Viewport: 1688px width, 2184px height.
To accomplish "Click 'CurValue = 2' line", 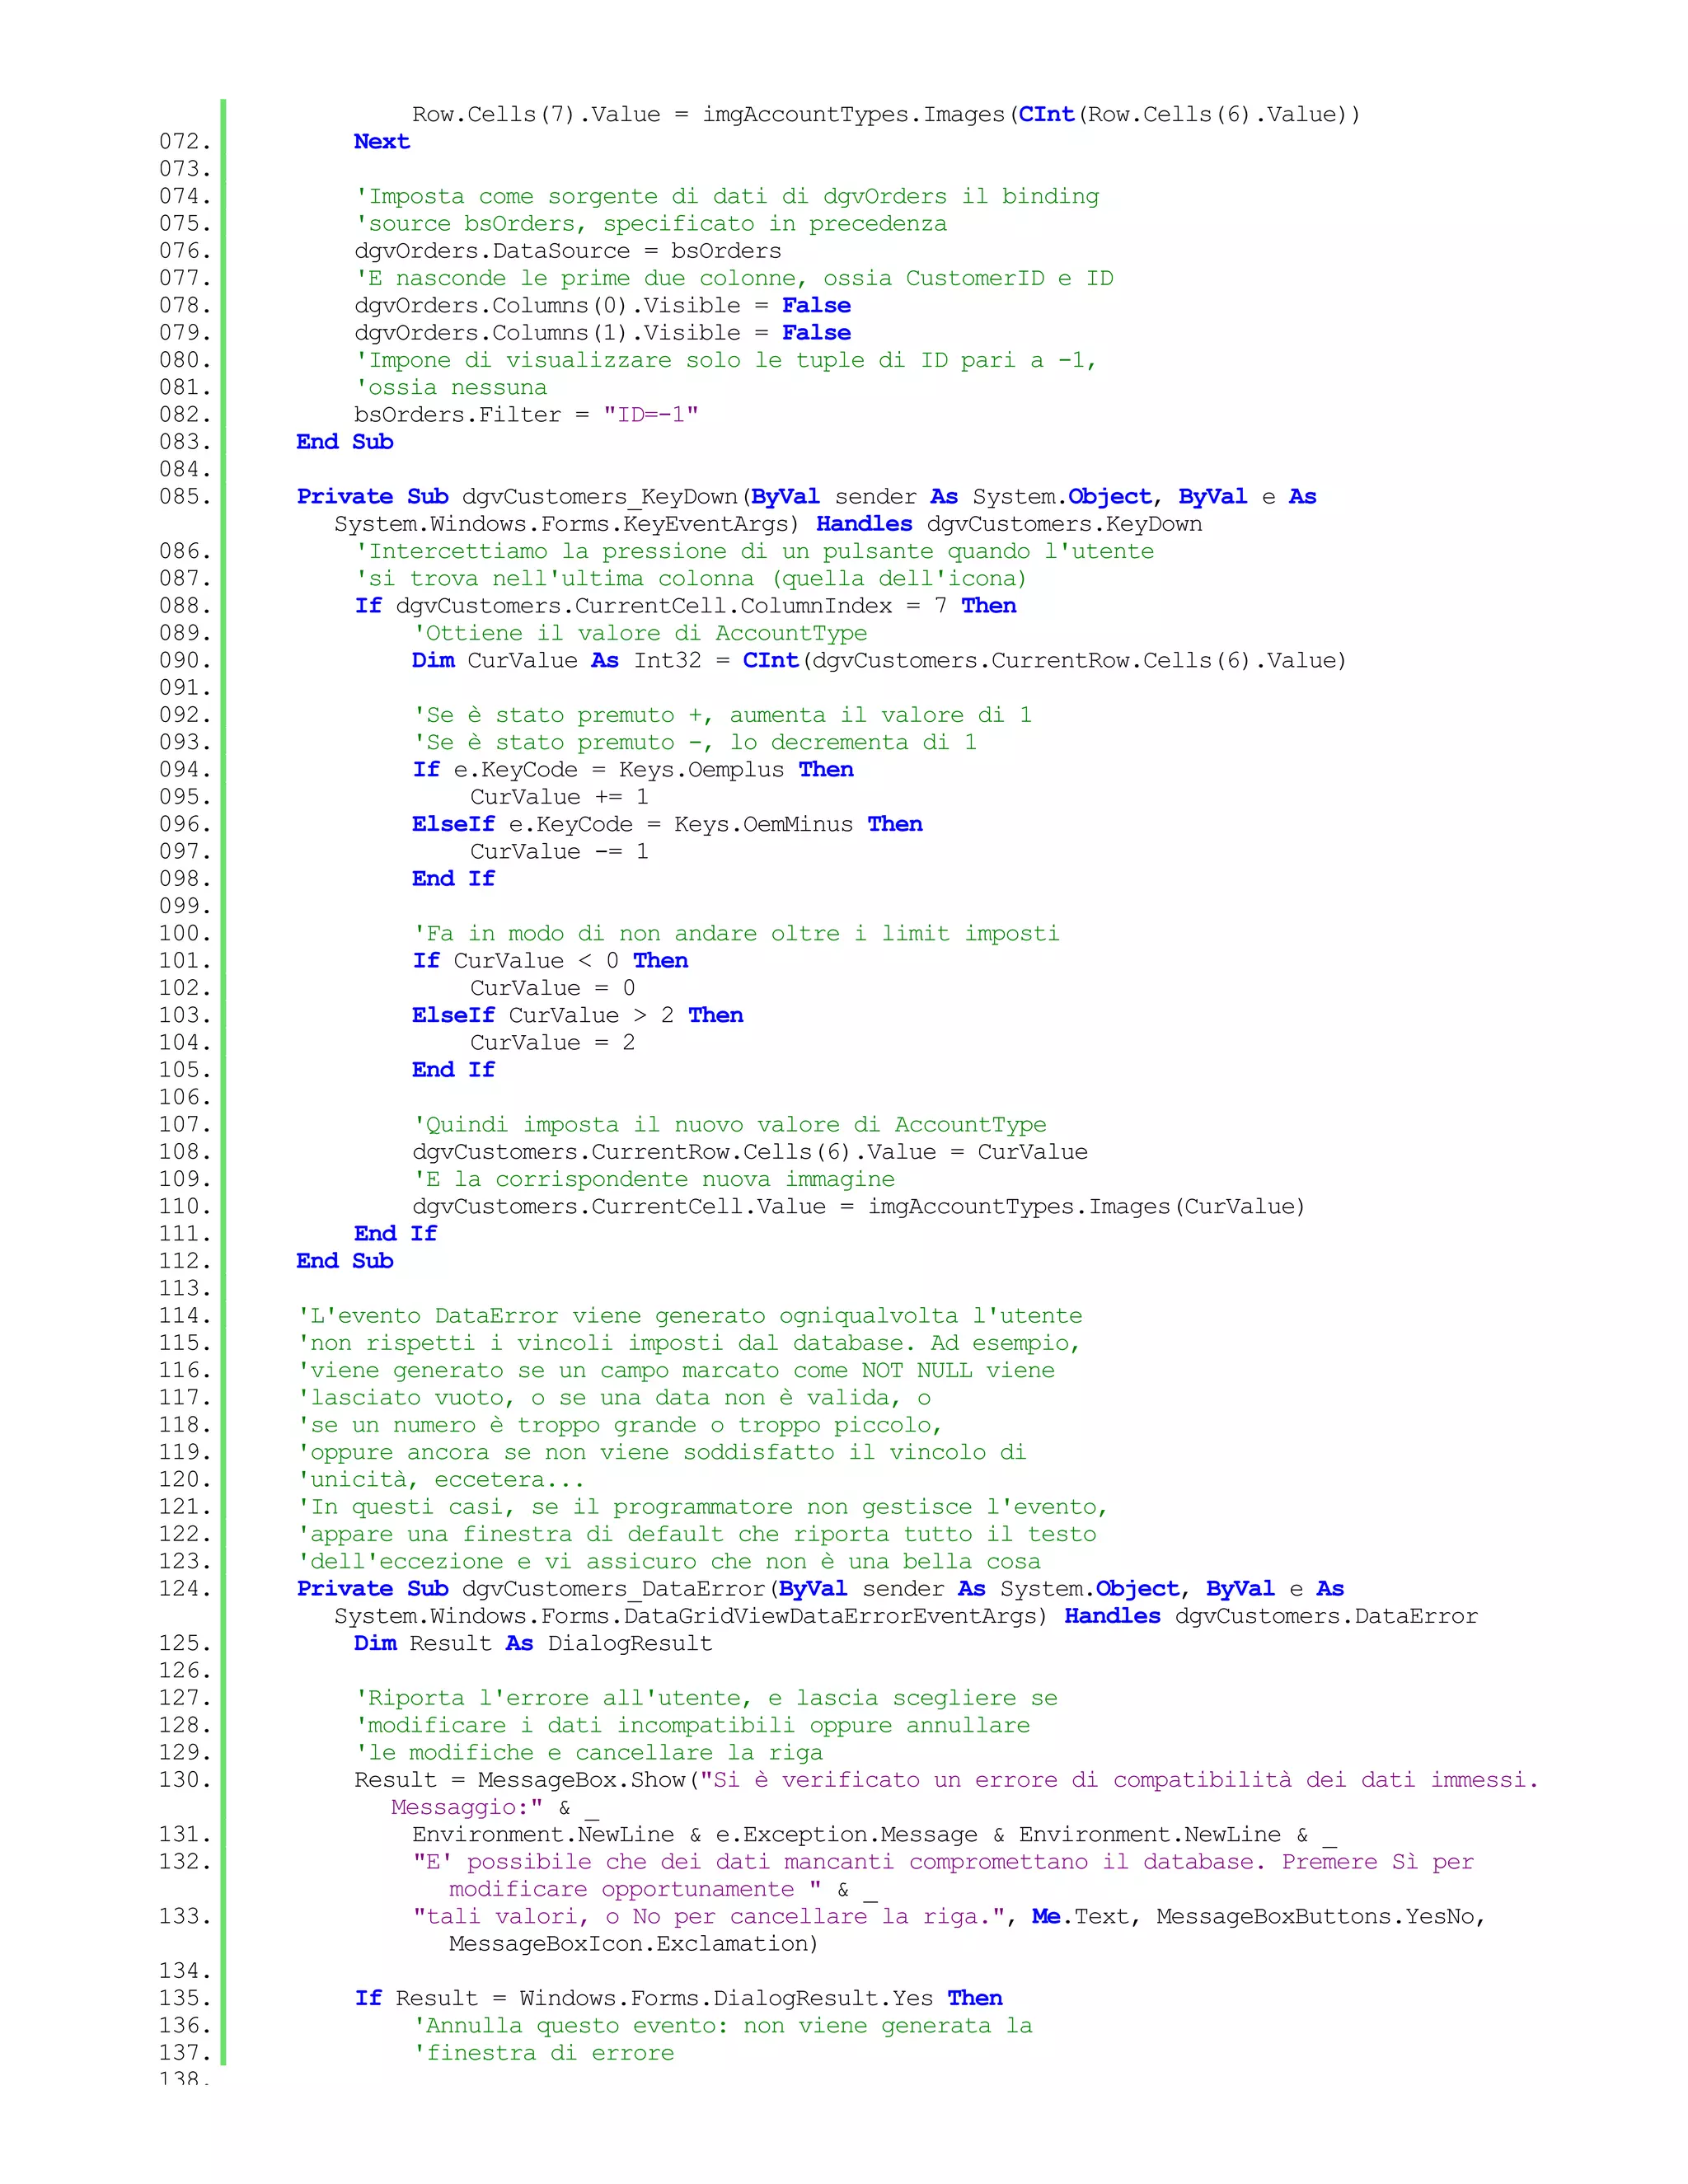I will pos(553,1043).
